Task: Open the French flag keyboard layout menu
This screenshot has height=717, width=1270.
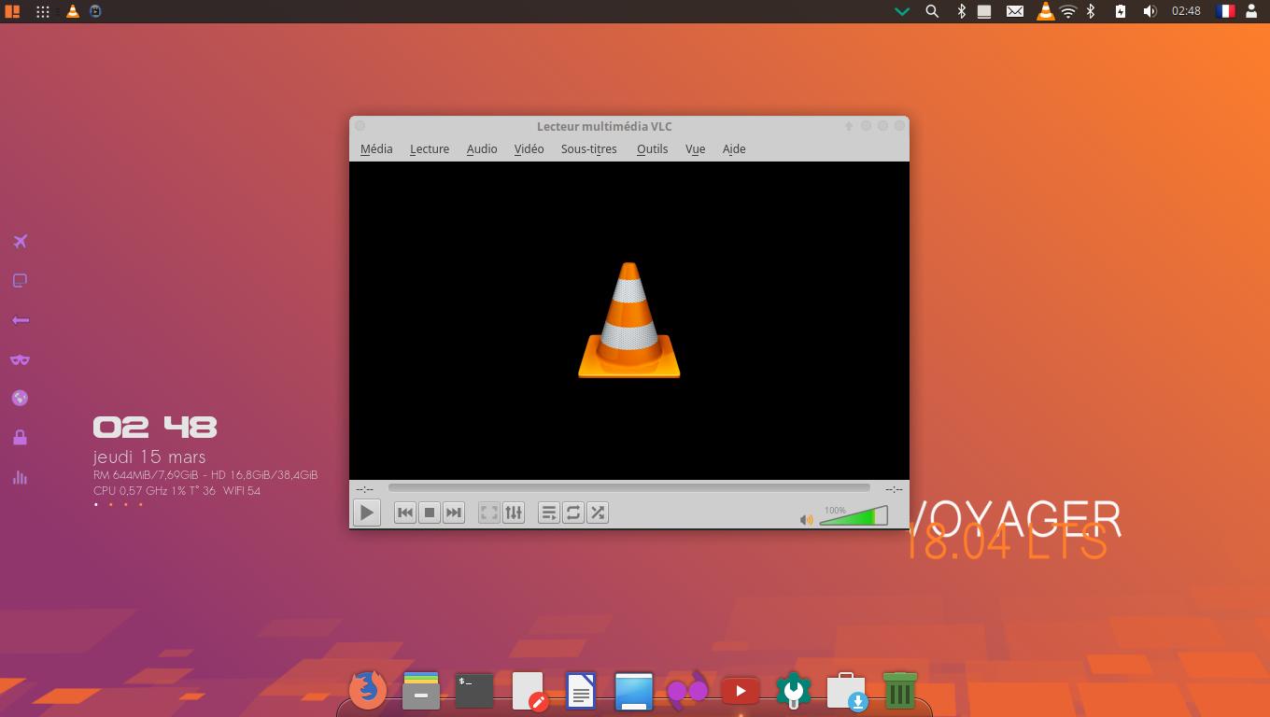Action: 1225,11
